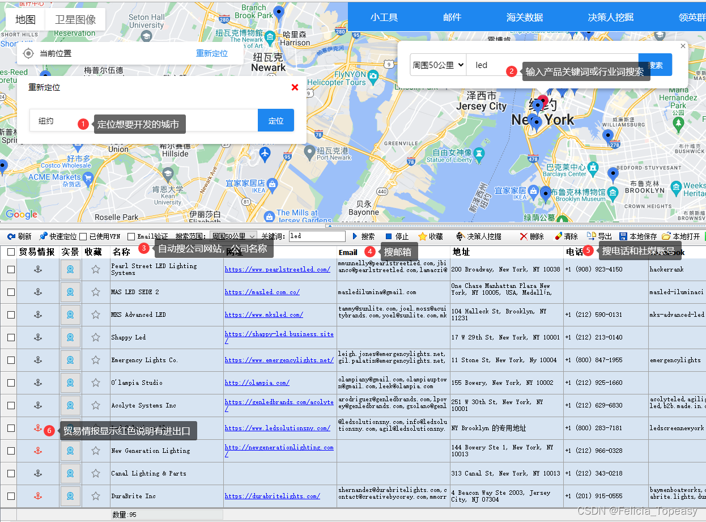The height and width of the screenshot is (522, 706).
Task: Click the red map pin on New York
Action: [x=543, y=102]
